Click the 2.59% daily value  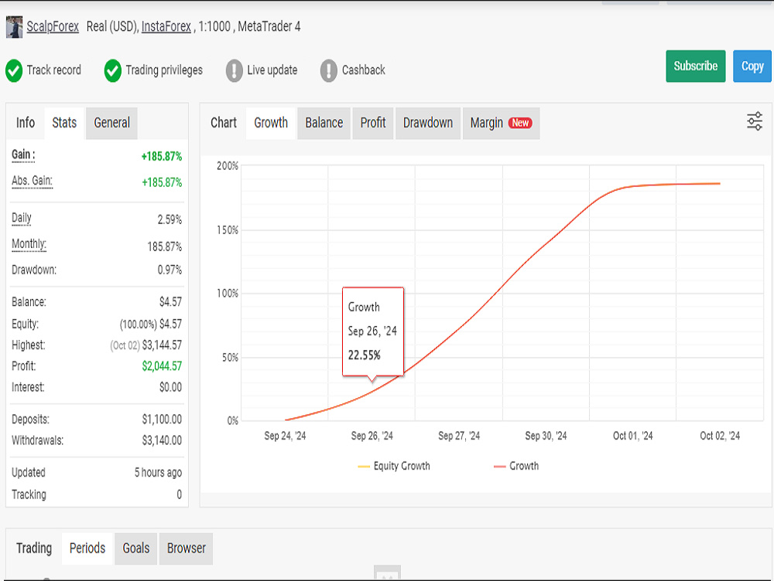click(x=170, y=220)
